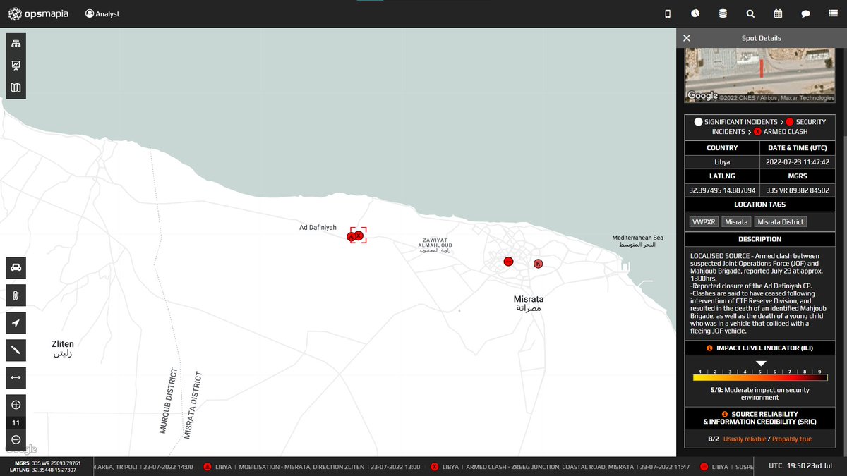Click the Libya country cell
This screenshot has width=847, height=476.
pos(722,161)
